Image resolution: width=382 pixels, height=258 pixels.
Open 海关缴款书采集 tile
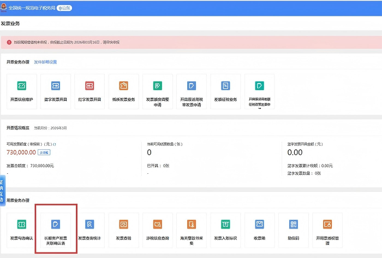192,230
